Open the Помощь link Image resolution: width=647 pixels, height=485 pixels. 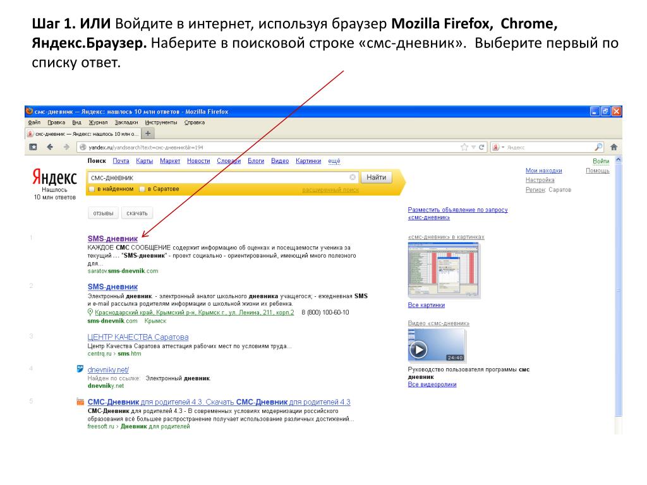click(x=598, y=171)
